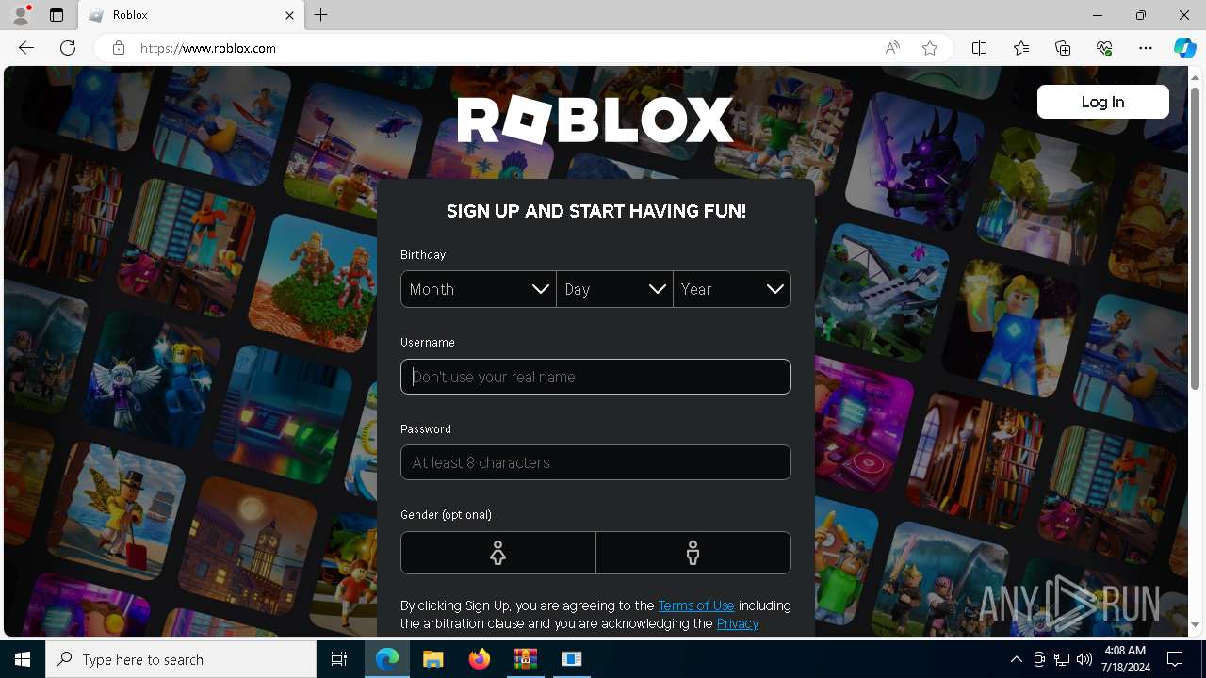Image resolution: width=1206 pixels, height=678 pixels.
Task: Show hidden system tray icons
Action: pos(1016,659)
